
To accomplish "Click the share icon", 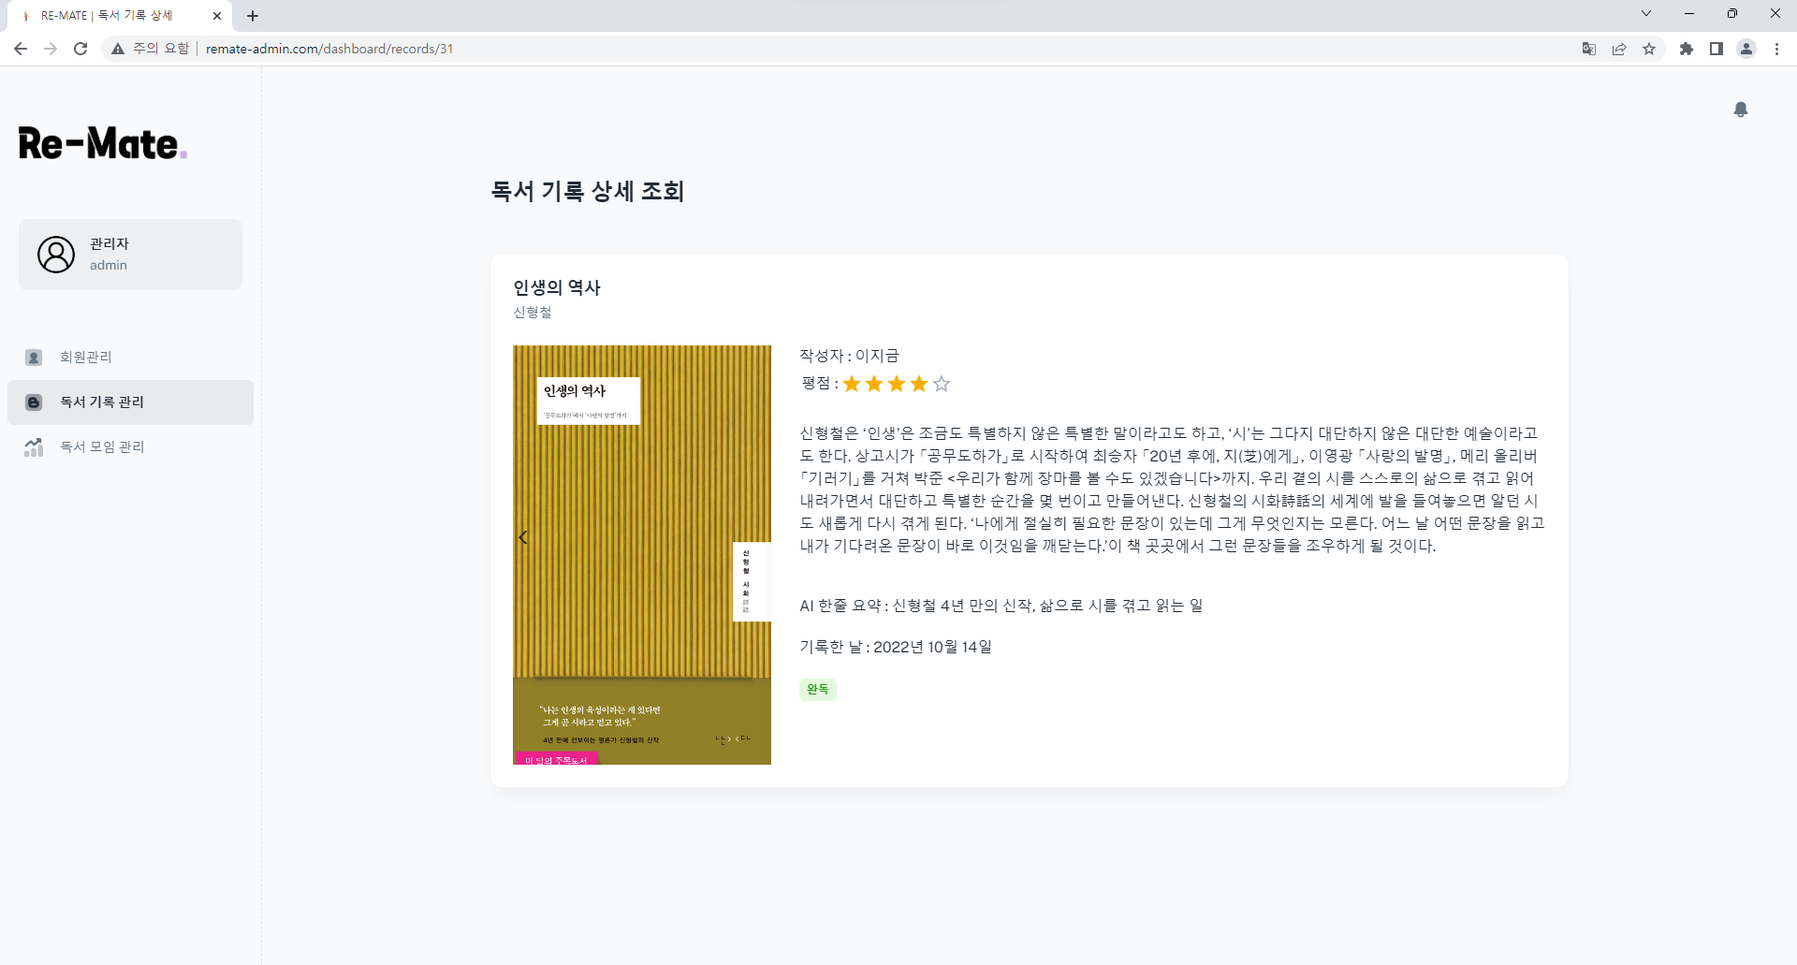I will [1619, 49].
